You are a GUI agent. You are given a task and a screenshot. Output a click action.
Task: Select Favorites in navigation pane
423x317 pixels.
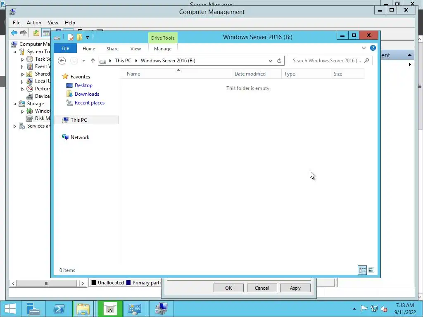80,77
